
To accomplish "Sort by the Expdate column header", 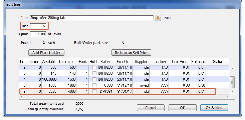I will (123, 62).
